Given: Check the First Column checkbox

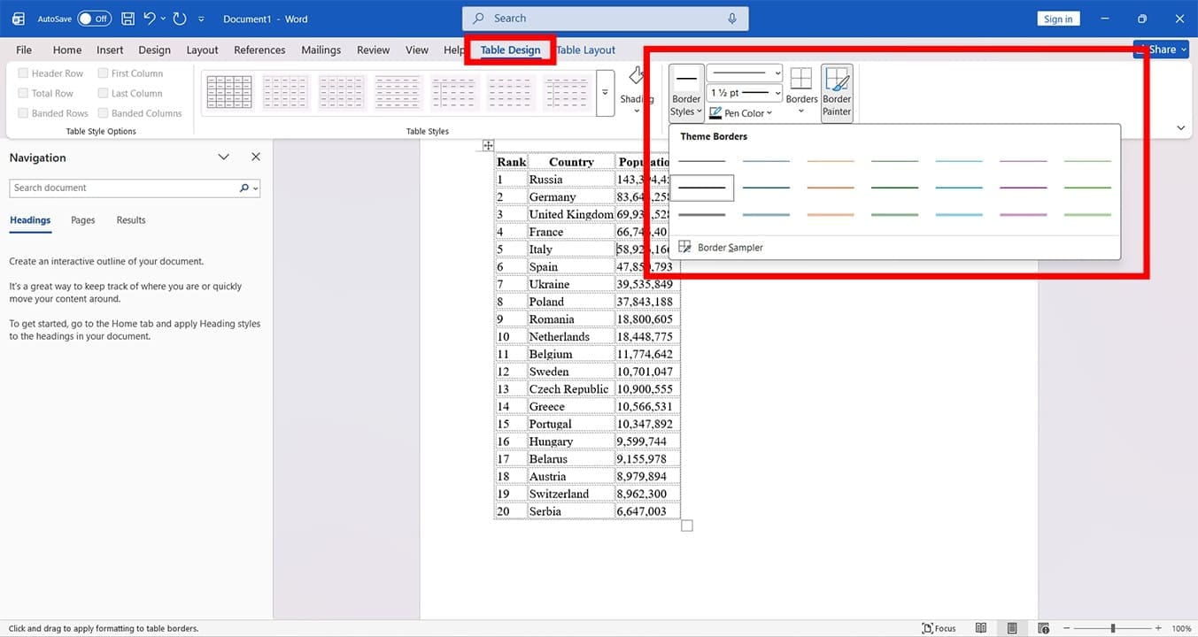Looking at the screenshot, I should pos(103,73).
